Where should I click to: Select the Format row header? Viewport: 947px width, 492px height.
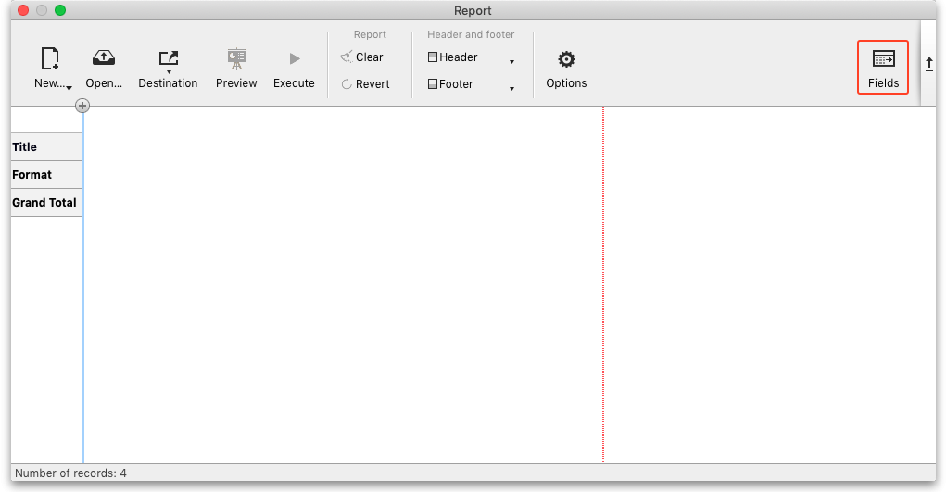[46, 175]
